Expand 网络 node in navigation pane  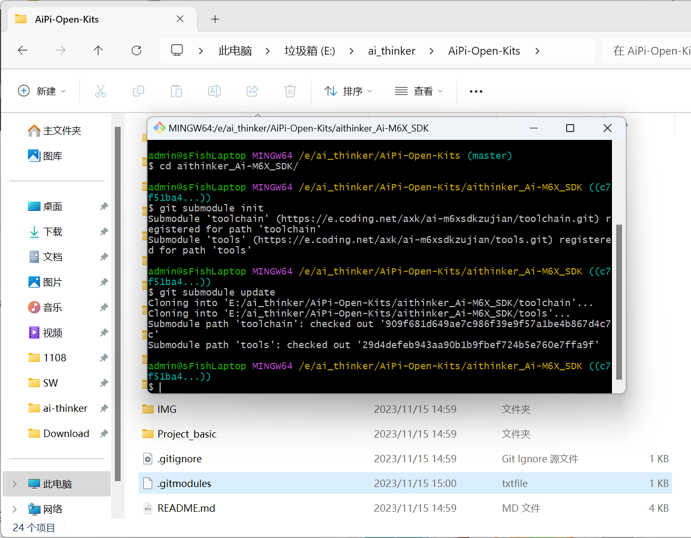click(x=15, y=509)
